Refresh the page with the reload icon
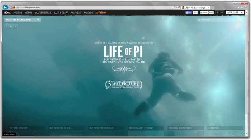This screenshot has width=251, height=140. pos(179,8)
